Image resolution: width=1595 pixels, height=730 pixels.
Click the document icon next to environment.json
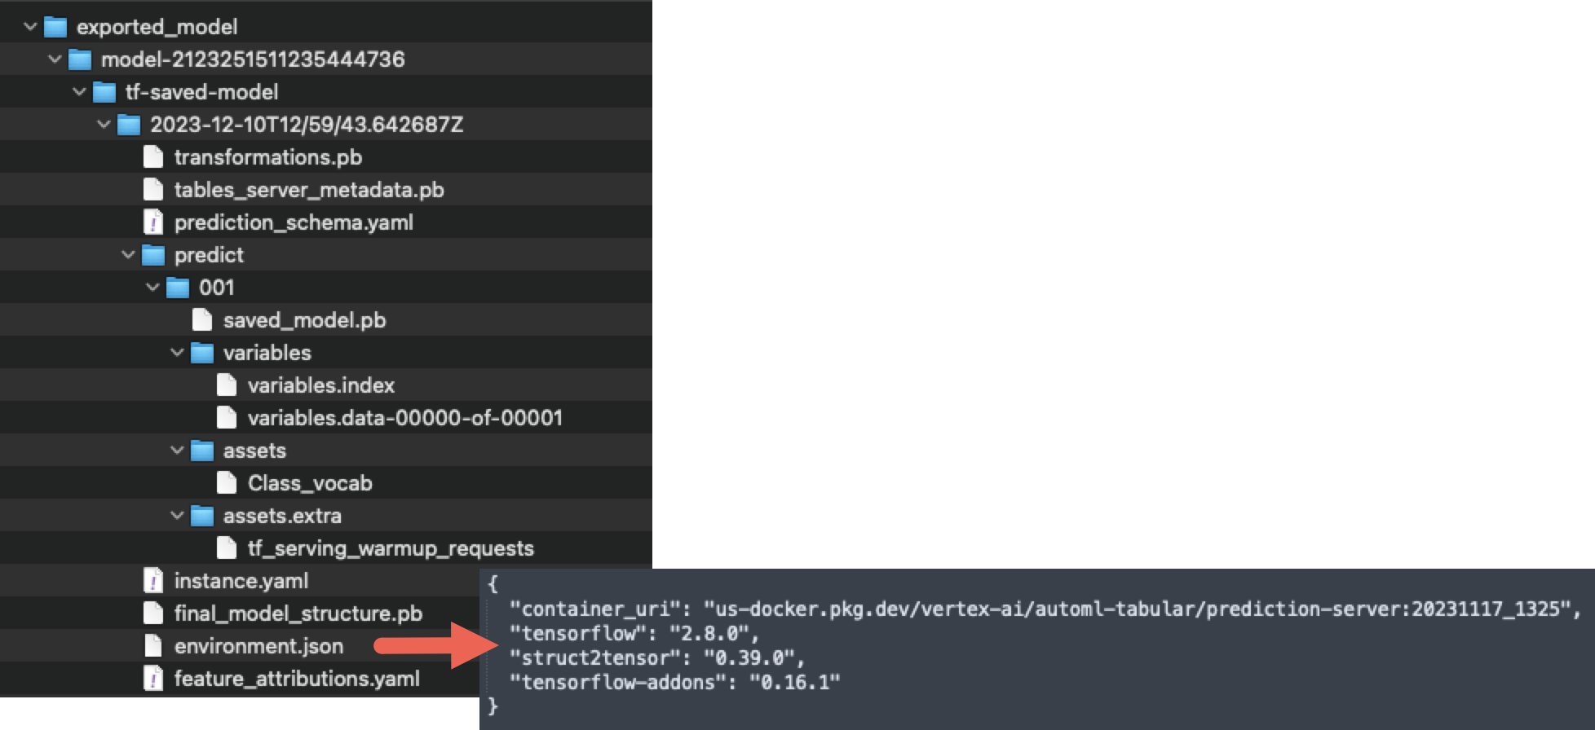coord(152,645)
